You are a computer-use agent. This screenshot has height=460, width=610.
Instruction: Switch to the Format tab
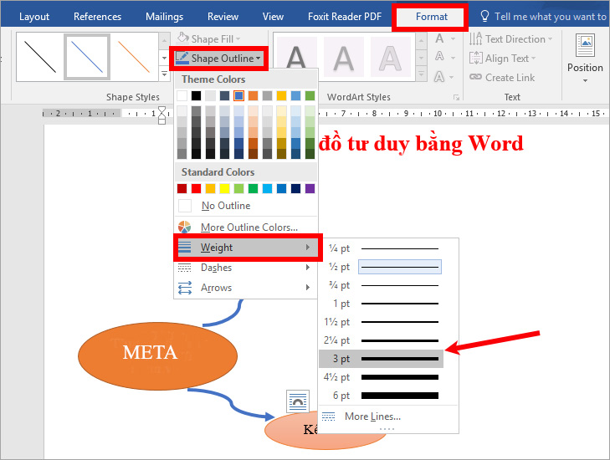click(x=432, y=17)
